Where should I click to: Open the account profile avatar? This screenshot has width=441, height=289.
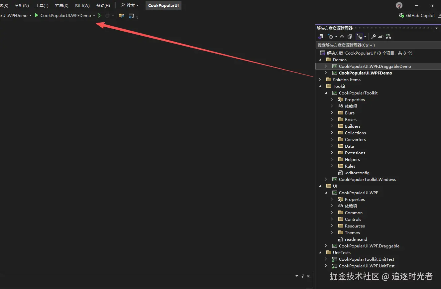(399, 5)
